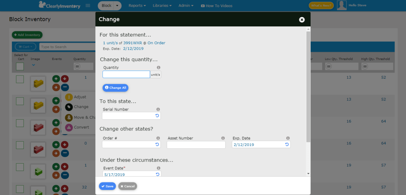Click the Change All button
406x195 pixels.
click(115, 88)
